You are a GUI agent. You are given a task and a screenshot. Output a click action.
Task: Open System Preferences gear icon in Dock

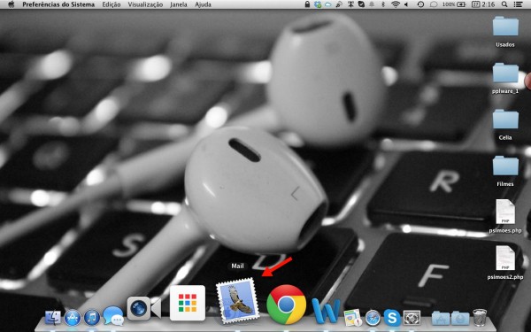point(412,318)
